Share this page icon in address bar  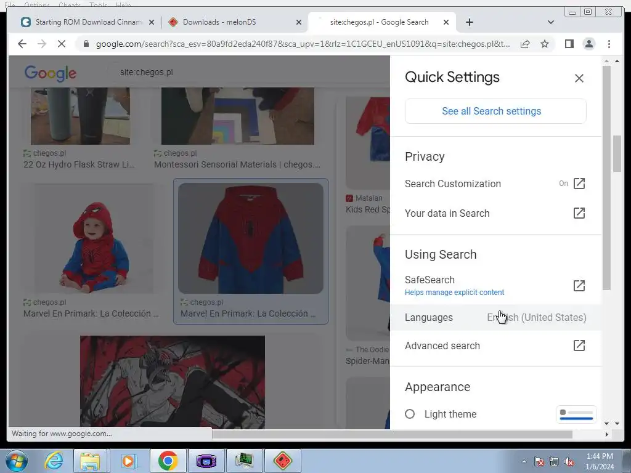(x=525, y=44)
